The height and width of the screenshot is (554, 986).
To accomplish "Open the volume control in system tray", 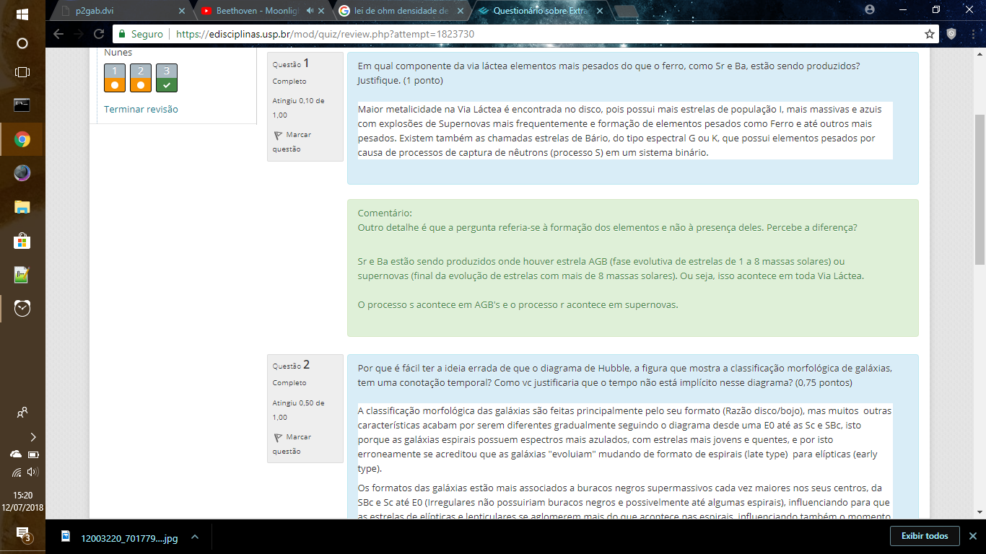I will [x=32, y=472].
